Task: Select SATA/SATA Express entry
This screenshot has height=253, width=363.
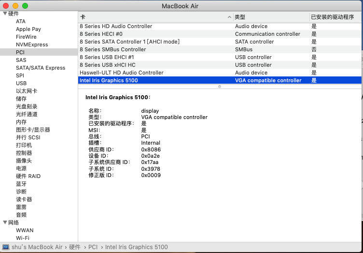Action: click(x=41, y=68)
